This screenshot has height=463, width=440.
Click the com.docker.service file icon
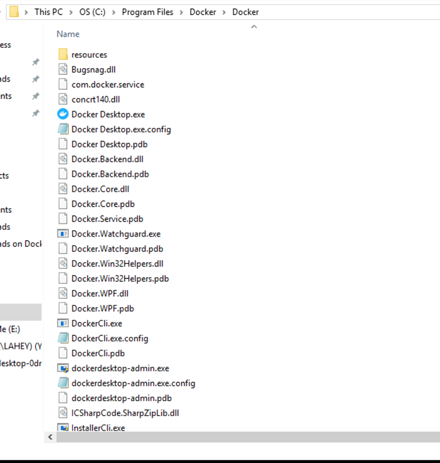63,84
